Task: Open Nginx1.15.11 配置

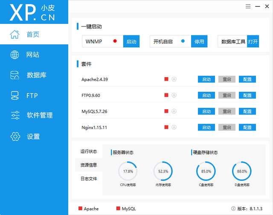Action: tap(247, 127)
